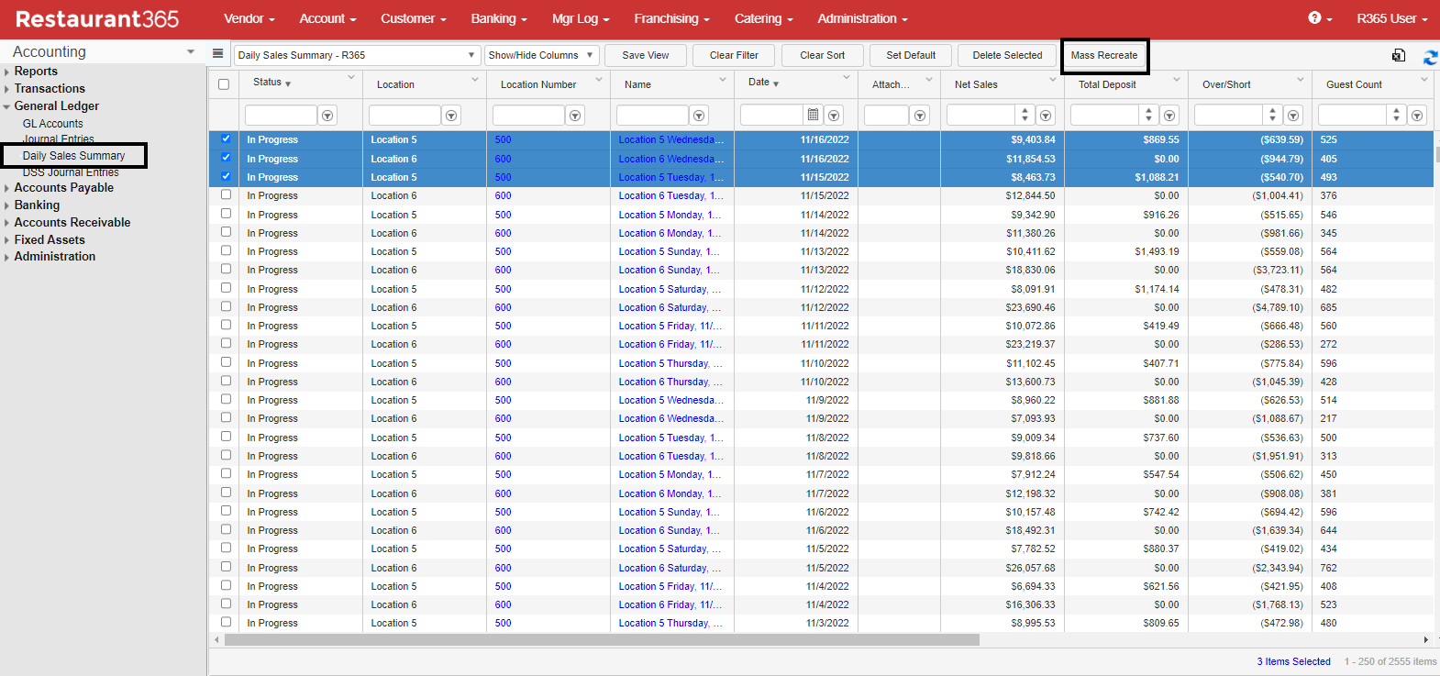Open the hamburger menu beside the view selector

point(218,54)
